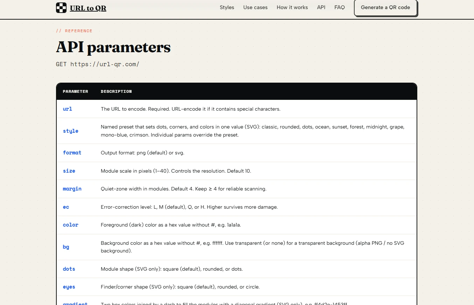Select the API parameters heading
Viewport: 474px width, 305px height.
tap(113, 47)
